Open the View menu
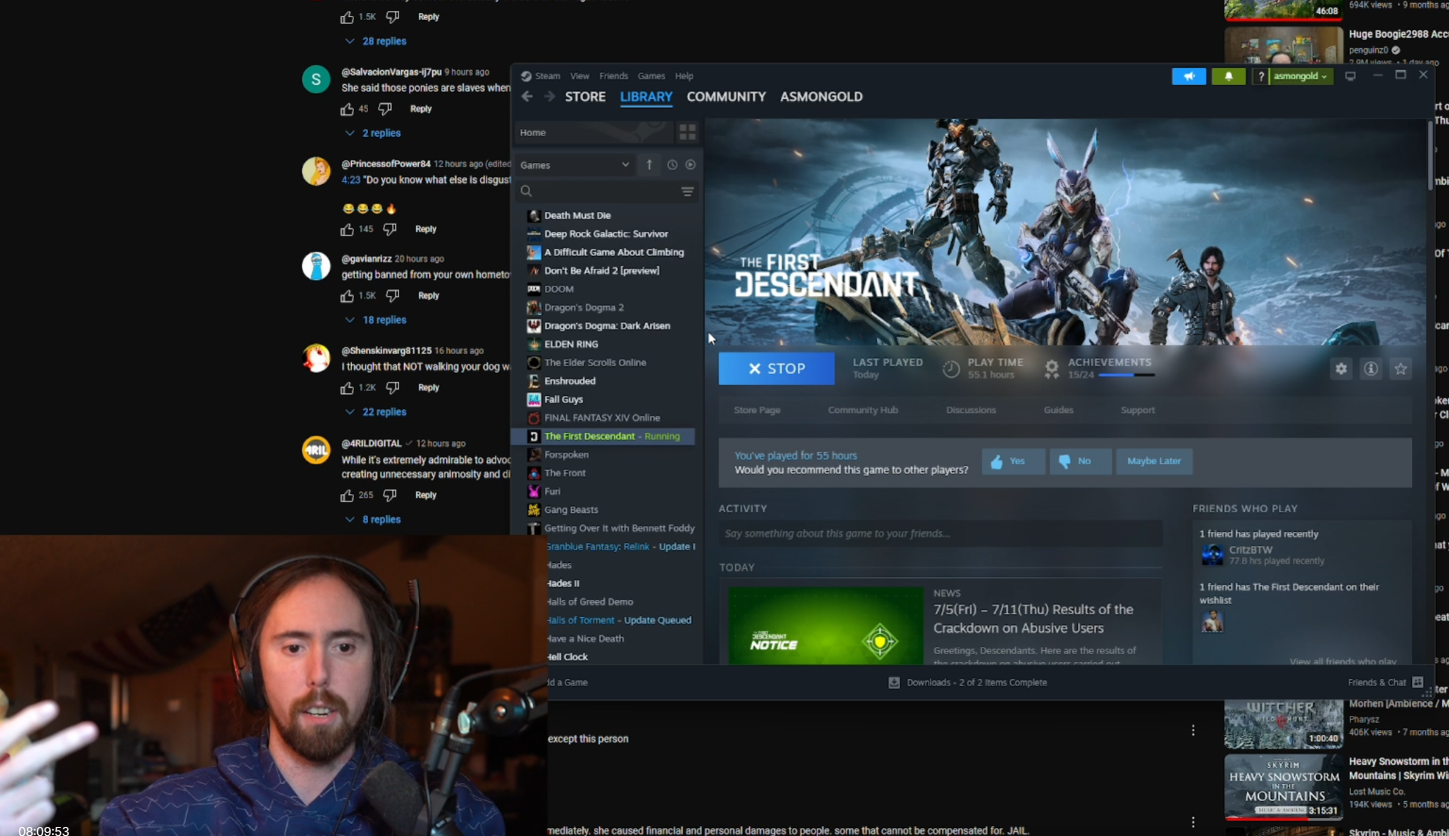 [x=580, y=76]
